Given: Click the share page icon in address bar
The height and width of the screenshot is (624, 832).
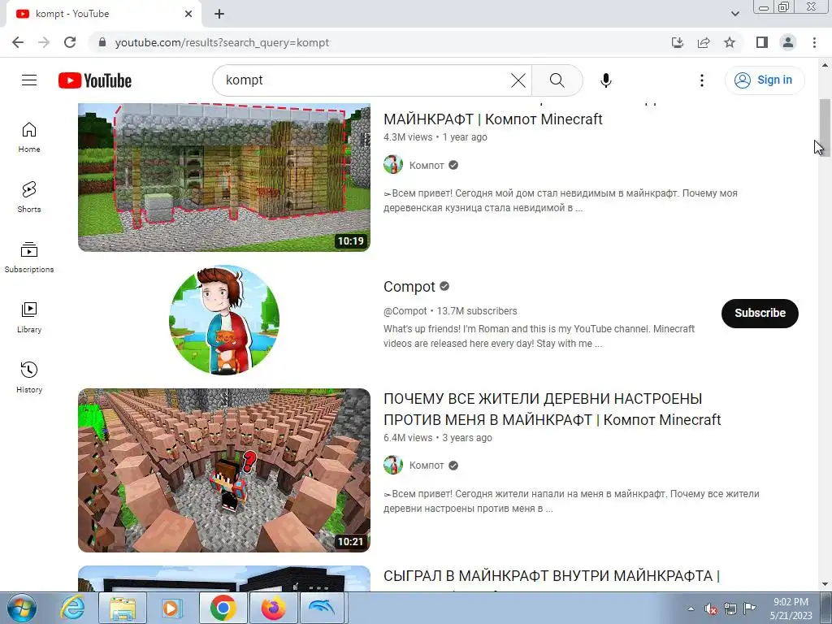Looking at the screenshot, I should [704, 42].
